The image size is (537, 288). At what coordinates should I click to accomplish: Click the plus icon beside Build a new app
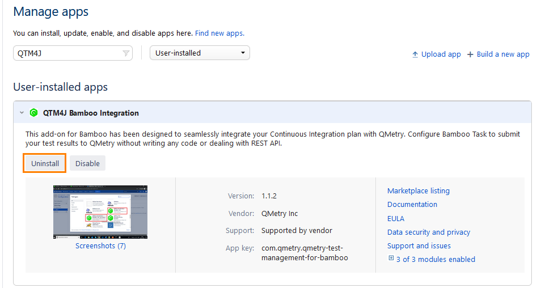470,54
